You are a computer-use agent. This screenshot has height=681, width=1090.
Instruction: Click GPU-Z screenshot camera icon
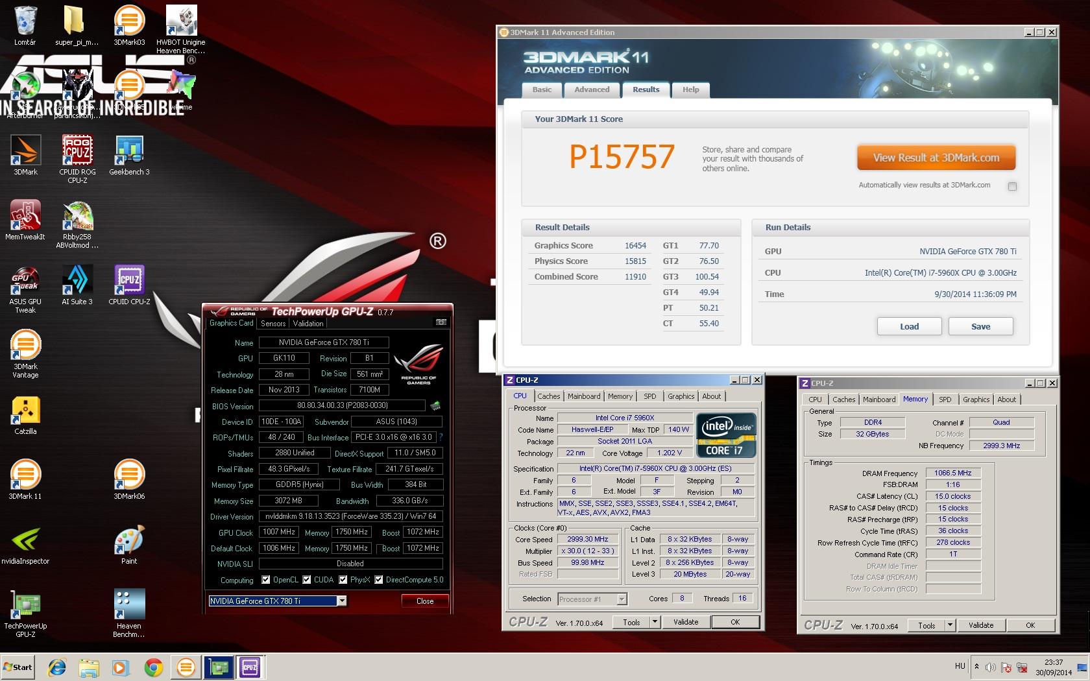click(x=441, y=322)
